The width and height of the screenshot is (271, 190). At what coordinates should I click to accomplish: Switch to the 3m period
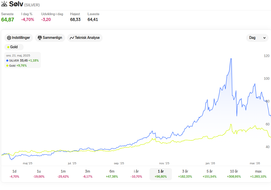pos(88,174)
